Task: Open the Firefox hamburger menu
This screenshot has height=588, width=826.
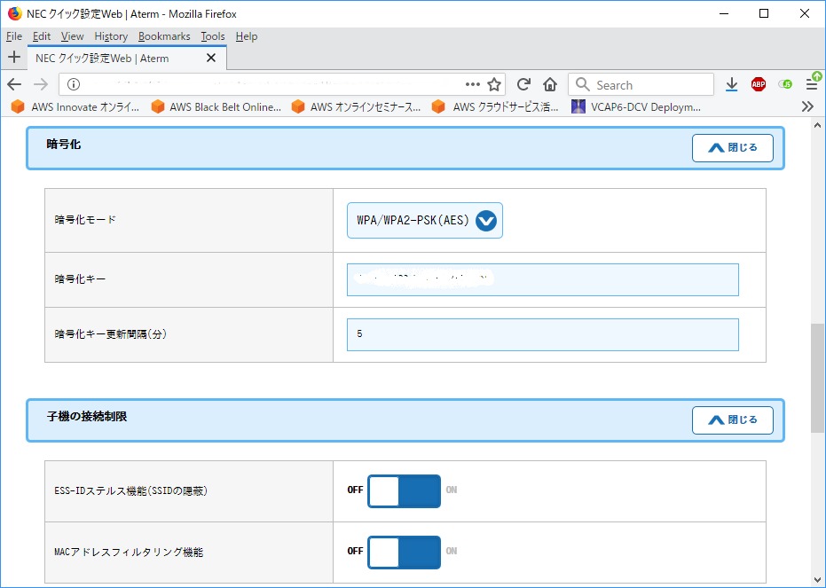Action: pyautogui.click(x=811, y=84)
